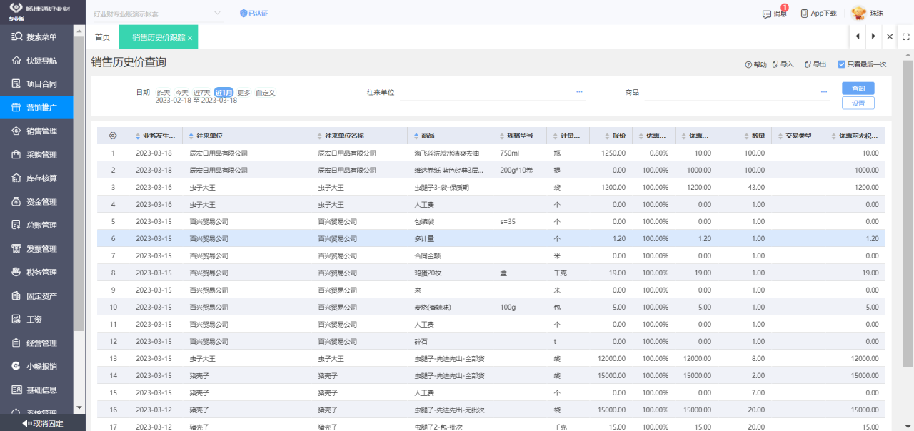Close all tabs with X icon
The image size is (914, 431).
pyautogui.click(x=890, y=36)
